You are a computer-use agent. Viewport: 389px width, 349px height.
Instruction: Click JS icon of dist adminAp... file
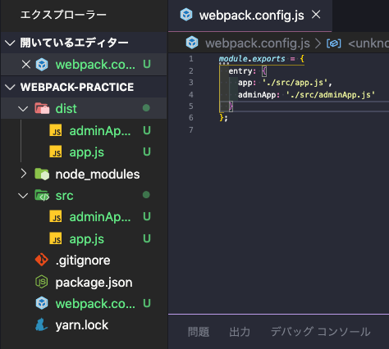point(56,130)
